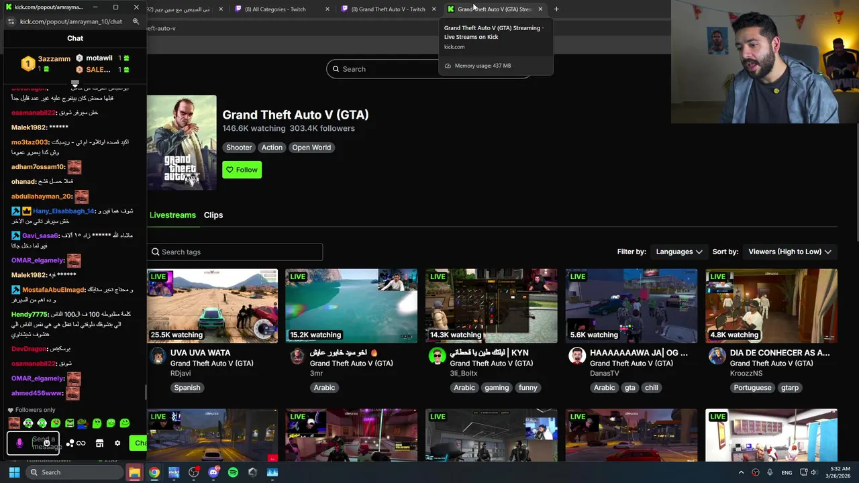The image size is (859, 483).
Task: Click the zoom magnifier icon in popout address bar
Action: click(x=136, y=21)
